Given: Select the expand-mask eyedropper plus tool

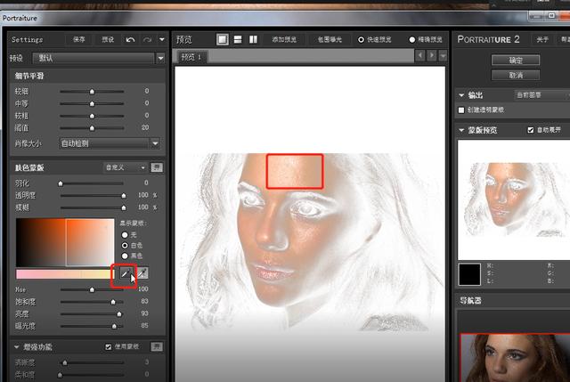Looking at the screenshot, I should click(x=142, y=273).
